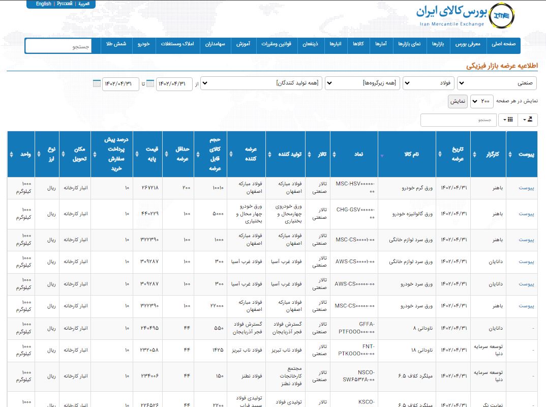Screen dimensions: 546x407
Task: Sort table by نام کالا column arrow
Action: (x=382, y=155)
